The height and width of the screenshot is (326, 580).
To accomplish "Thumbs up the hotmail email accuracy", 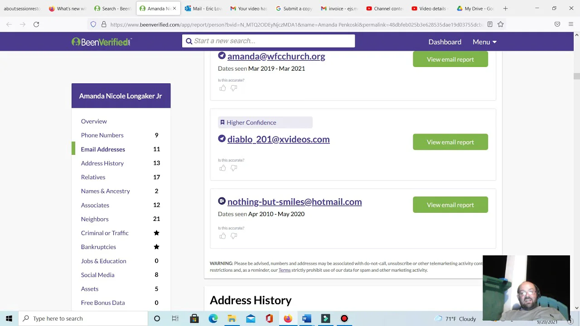I will click(x=222, y=236).
